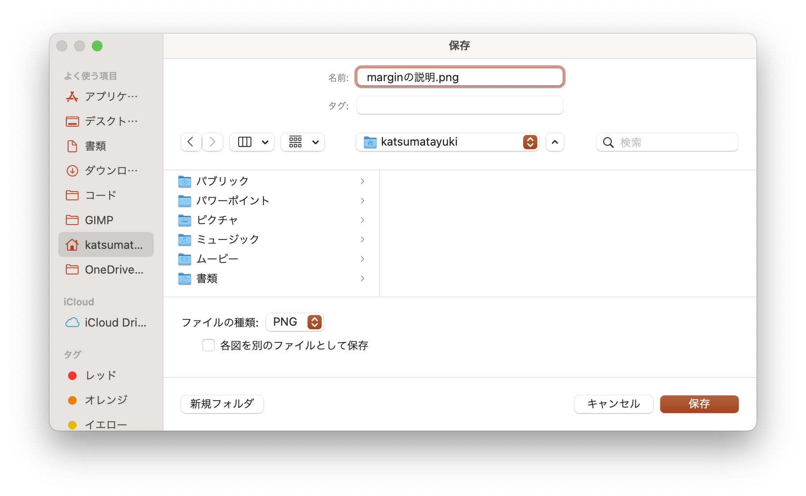Open the Applications sidebar item
This screenshot has width=806, height=496.
coord(106,96)
